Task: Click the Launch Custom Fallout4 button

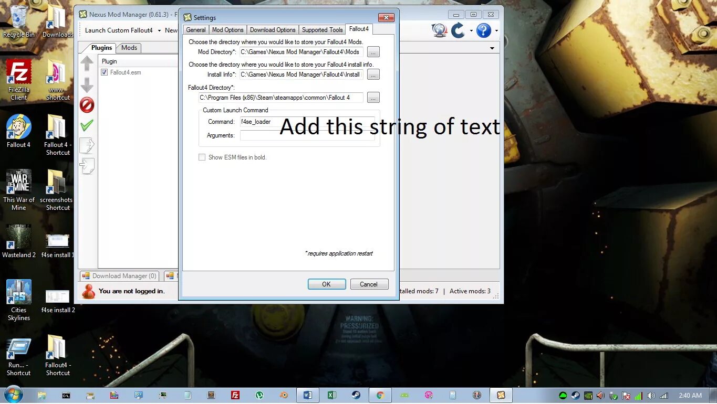Action: [119, 30]
